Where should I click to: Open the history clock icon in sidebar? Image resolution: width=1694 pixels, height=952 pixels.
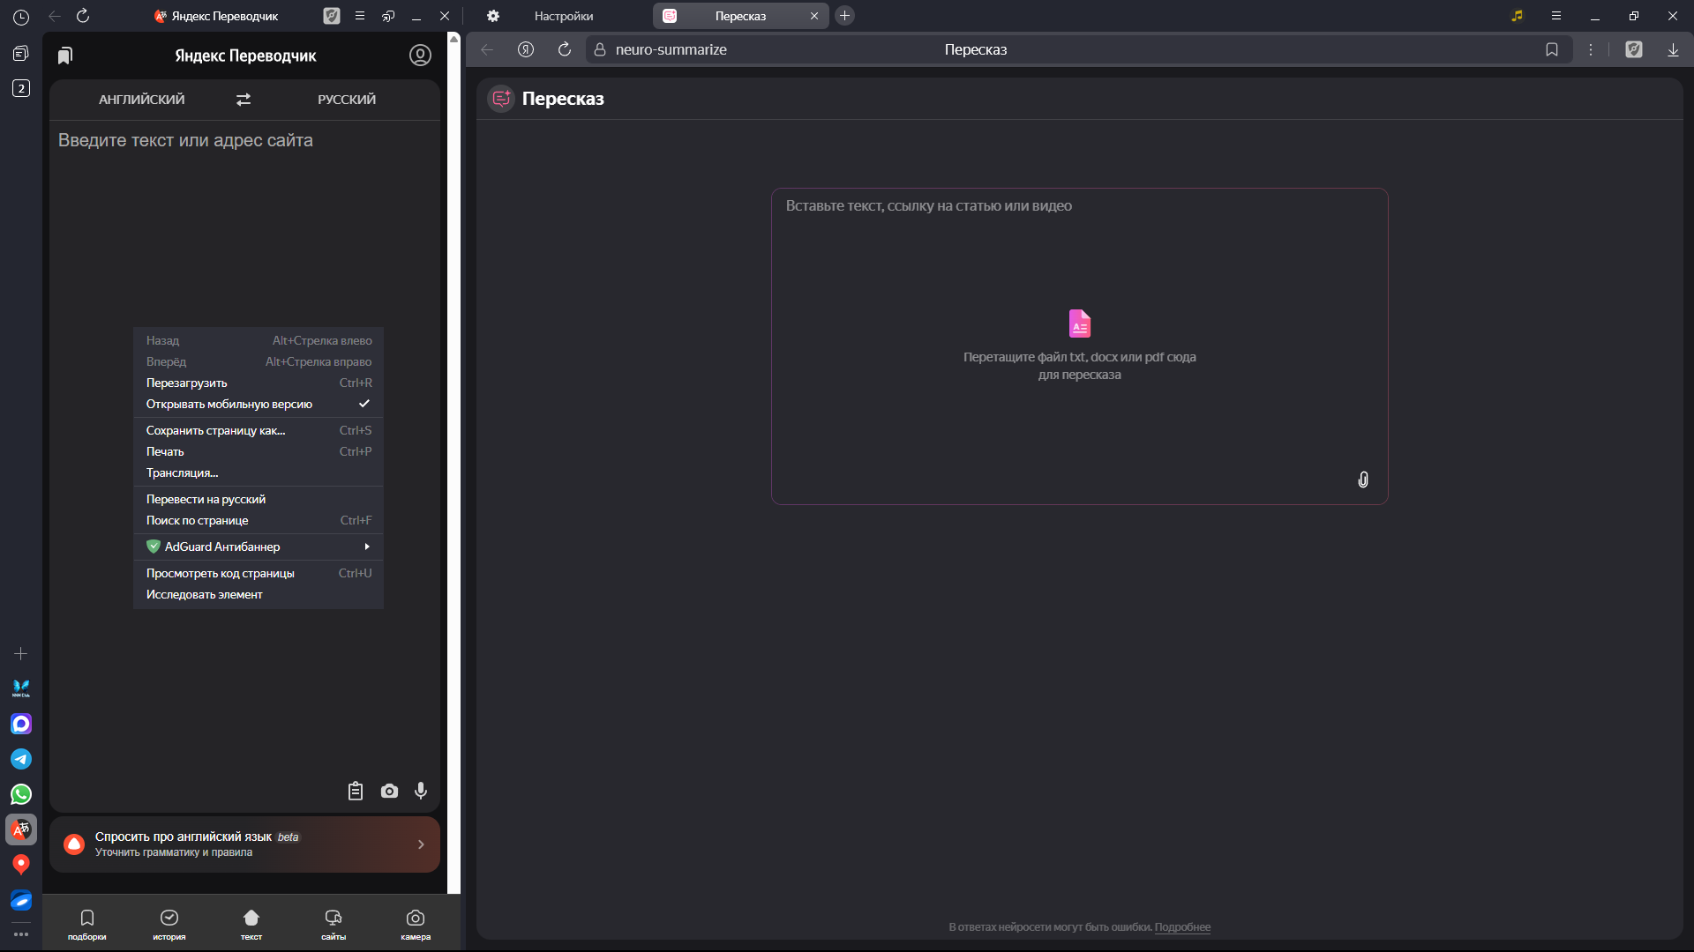pyautogui.click(x=21, y=17)
